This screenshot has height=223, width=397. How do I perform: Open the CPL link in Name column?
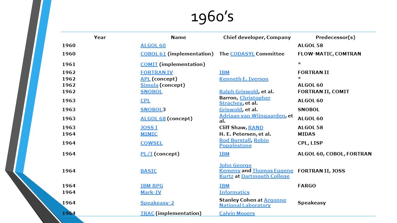145,101
